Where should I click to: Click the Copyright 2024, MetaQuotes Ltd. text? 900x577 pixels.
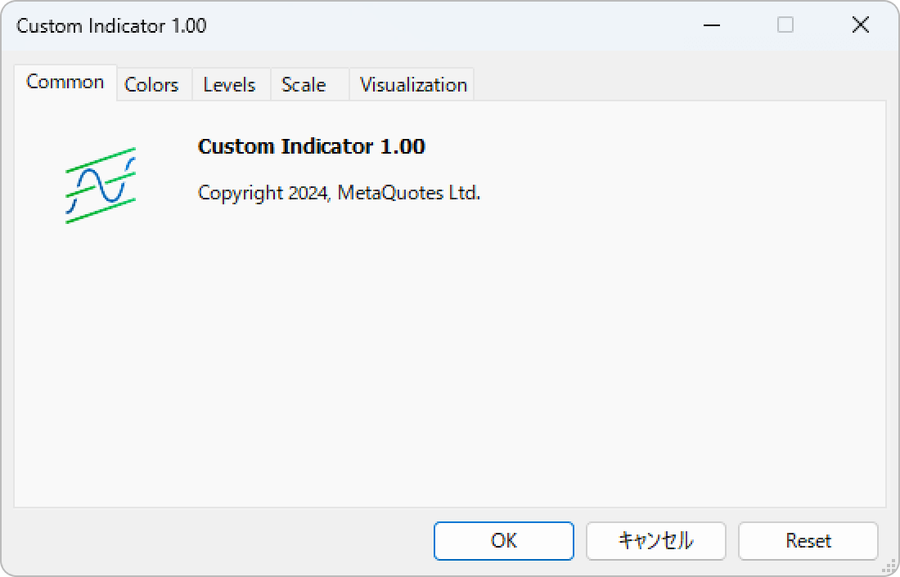[339, 193]
